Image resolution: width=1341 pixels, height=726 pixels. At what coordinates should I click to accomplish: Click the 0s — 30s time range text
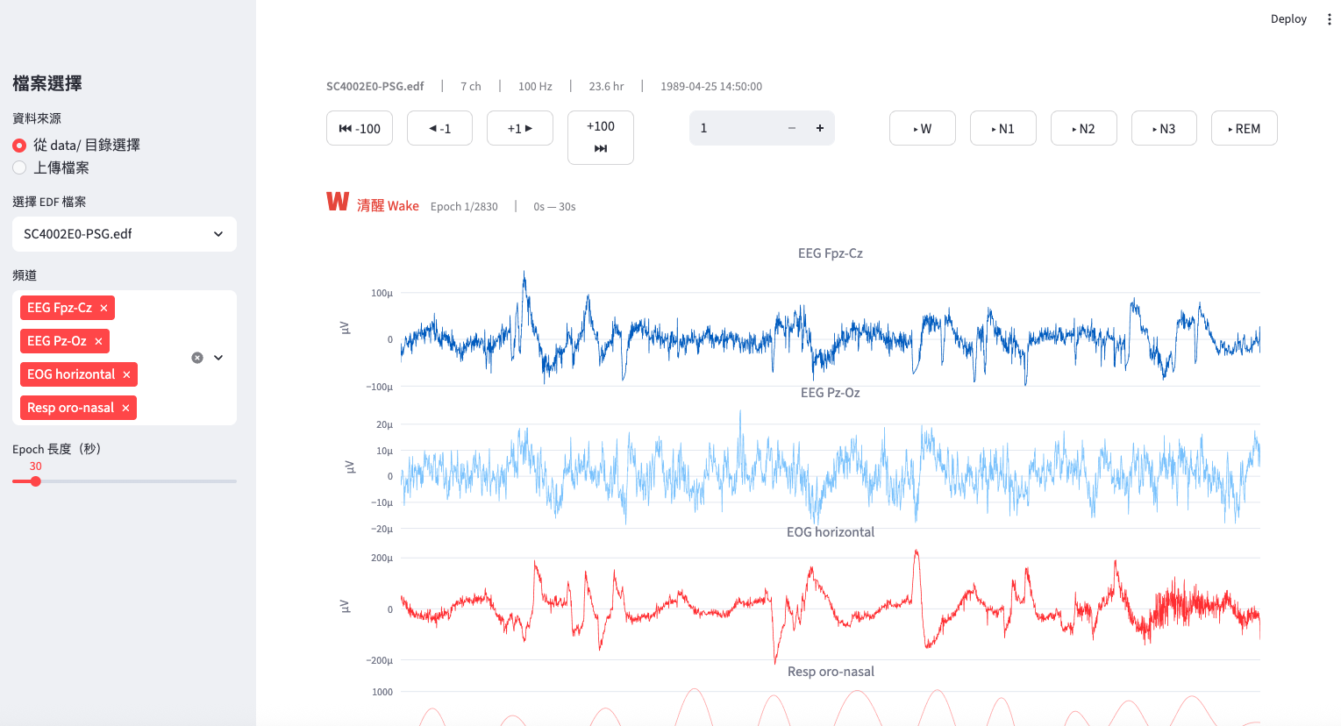click(x=554, y=207)
